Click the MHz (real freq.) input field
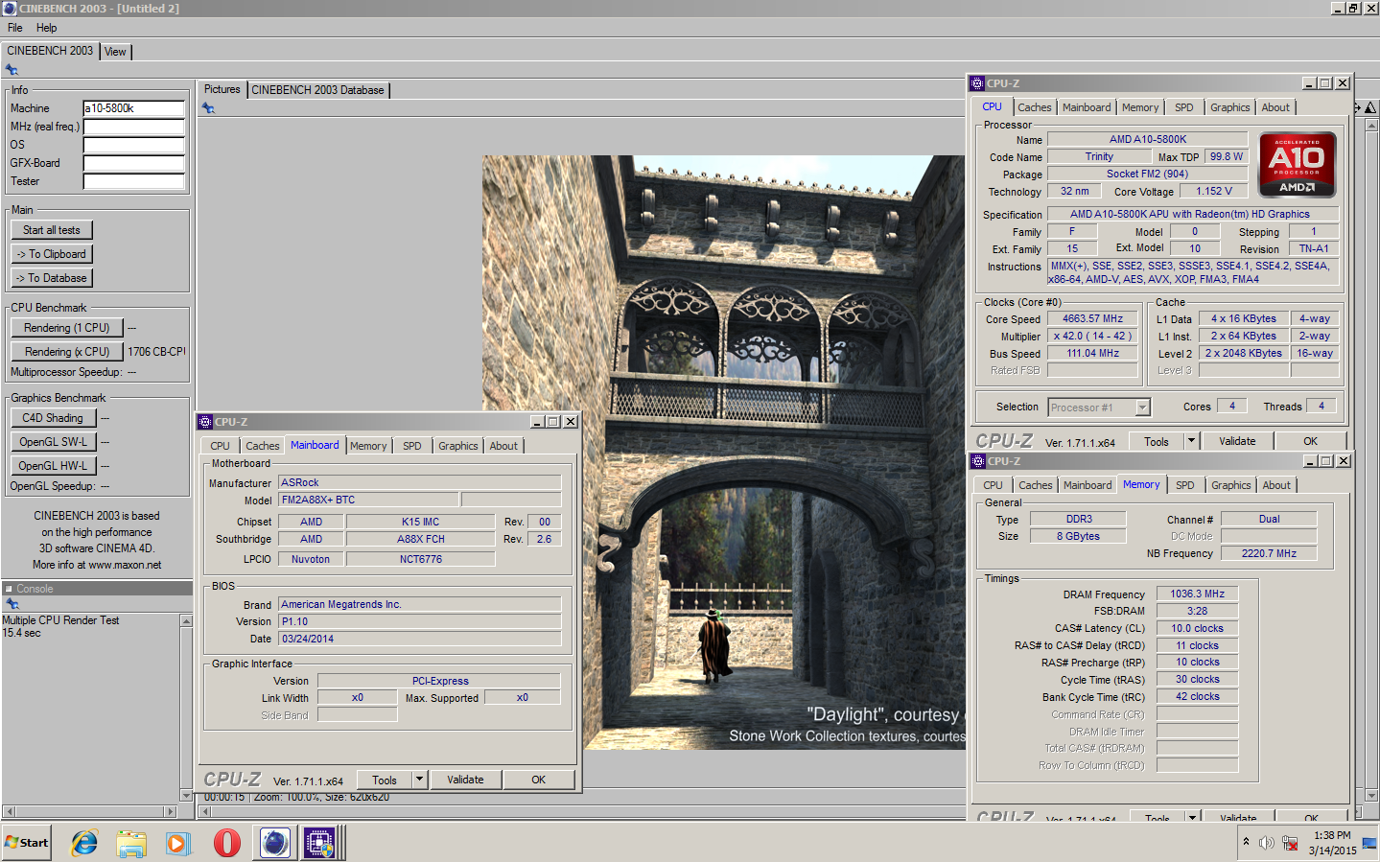 (x=133, y=127)
